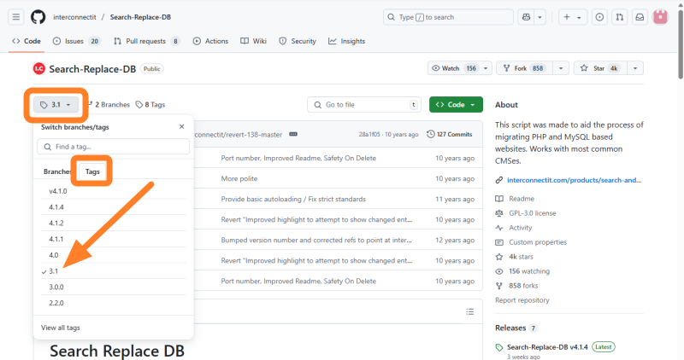Open commit message 'More polite'
The height and width of the screenshot is (360, 684).
point(239,178)
